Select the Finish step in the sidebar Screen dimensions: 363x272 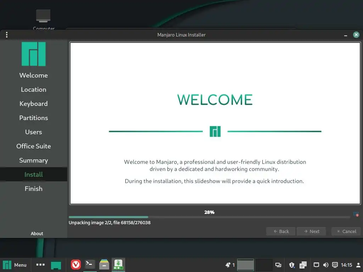coord(34,188)
